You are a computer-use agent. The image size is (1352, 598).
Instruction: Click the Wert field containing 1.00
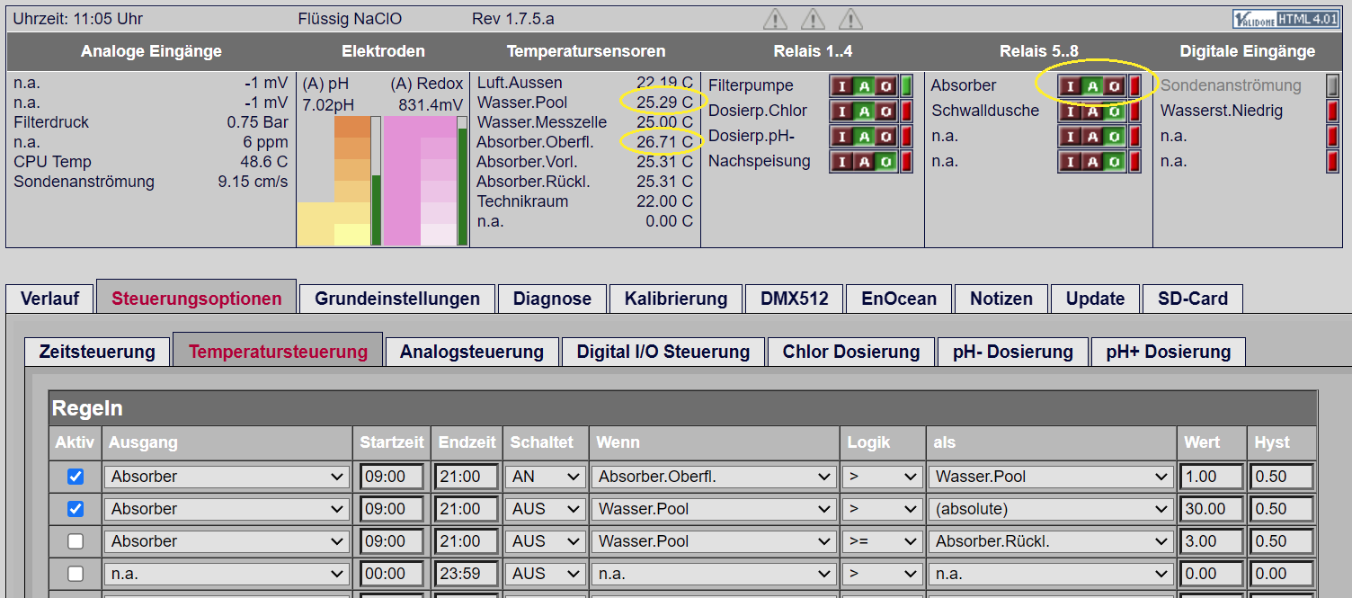[x=1211, y=477]
